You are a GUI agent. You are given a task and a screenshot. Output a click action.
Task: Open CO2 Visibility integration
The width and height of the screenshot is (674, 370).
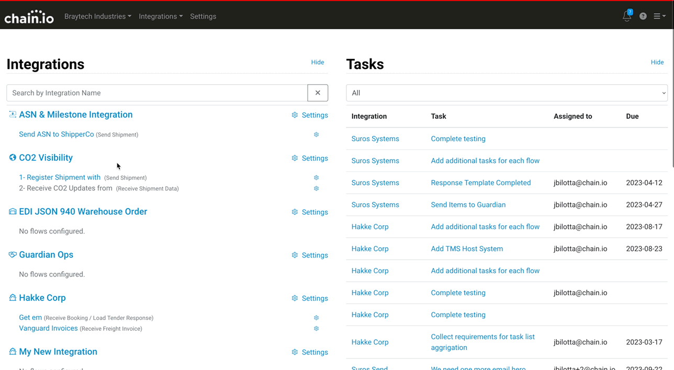46,158
